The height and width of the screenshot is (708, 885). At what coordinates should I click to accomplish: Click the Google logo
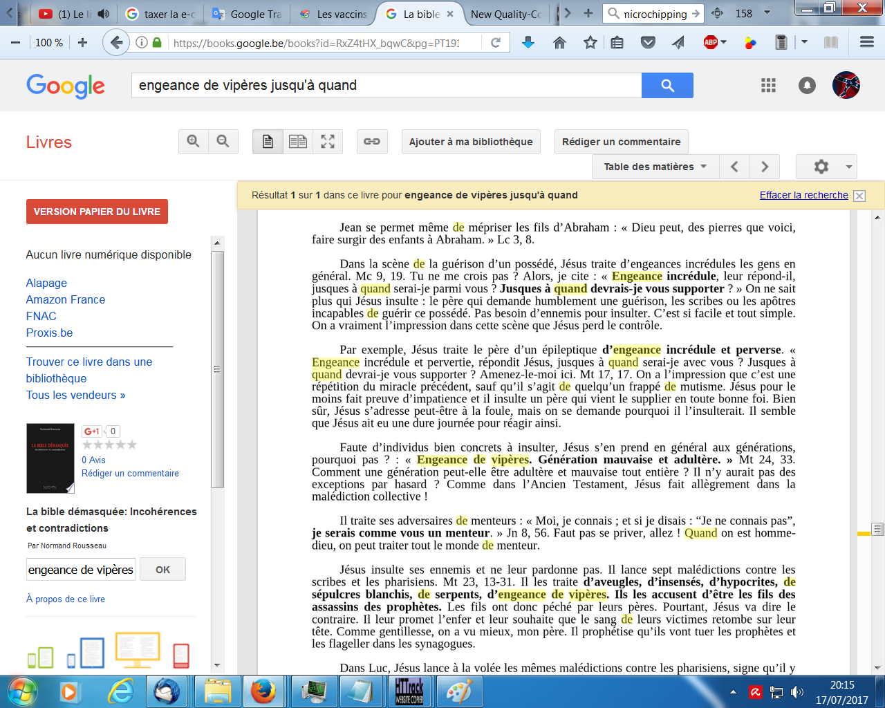[66, 86]
